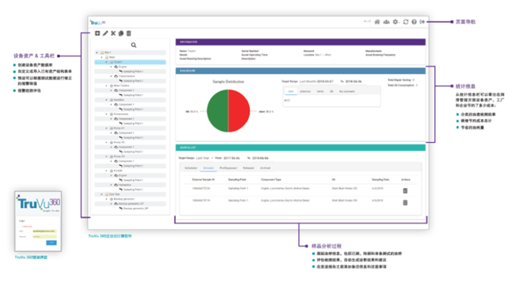
Task: Click the copy asset icon in toolbar
Action: (121, 33)
